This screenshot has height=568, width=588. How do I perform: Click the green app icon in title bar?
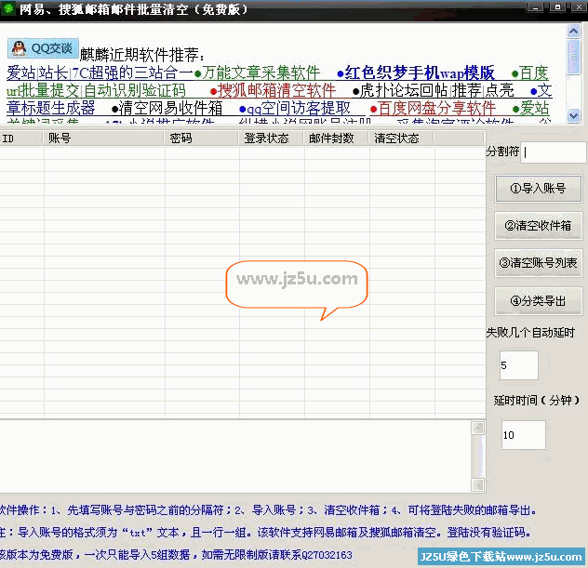pos(7,8)
